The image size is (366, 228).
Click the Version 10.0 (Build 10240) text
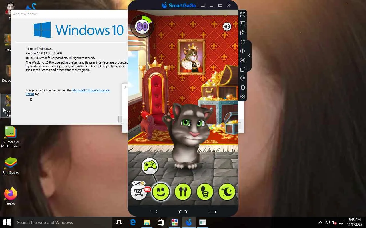44,53
